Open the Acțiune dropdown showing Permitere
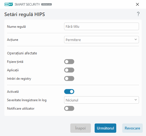 [x=101, y=40]
